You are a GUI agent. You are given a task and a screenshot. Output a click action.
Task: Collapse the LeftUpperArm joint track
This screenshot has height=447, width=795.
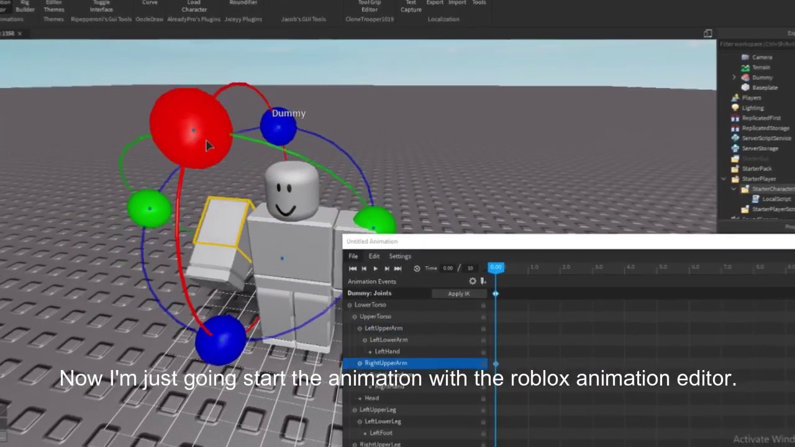[360, 328]
